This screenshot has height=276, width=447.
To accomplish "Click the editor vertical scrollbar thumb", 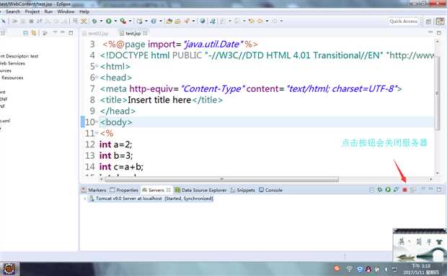I will [437, 93].
